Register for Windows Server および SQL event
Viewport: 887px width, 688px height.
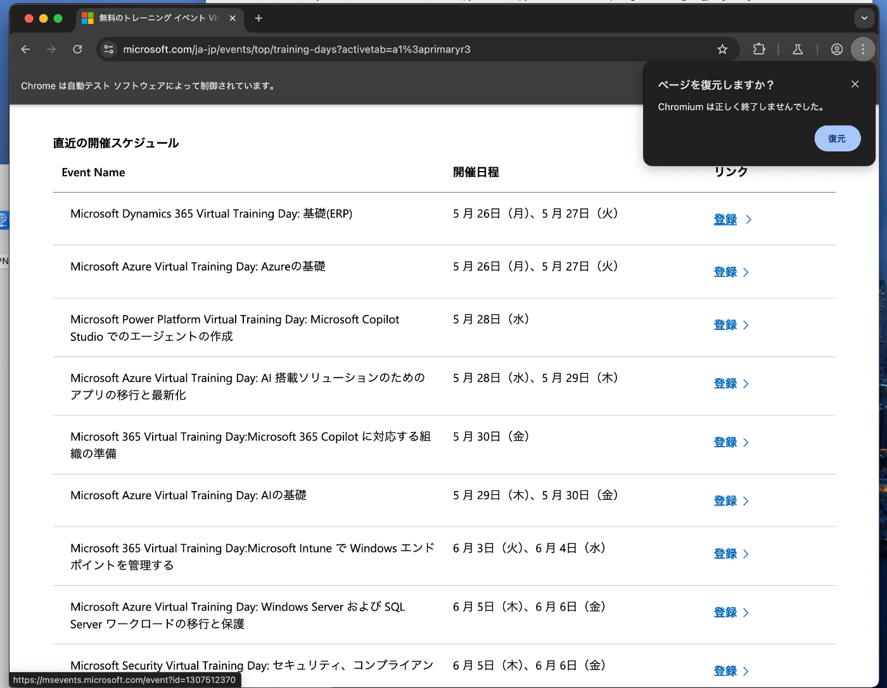[x=725, y=613]
